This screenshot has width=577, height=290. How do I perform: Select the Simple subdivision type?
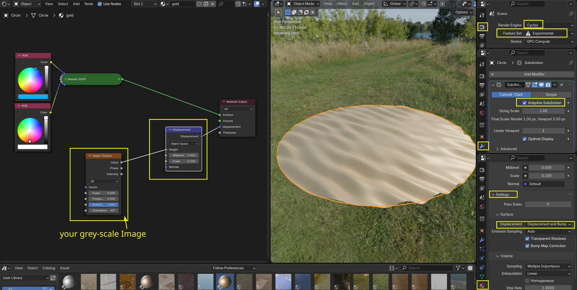(551, 95)
